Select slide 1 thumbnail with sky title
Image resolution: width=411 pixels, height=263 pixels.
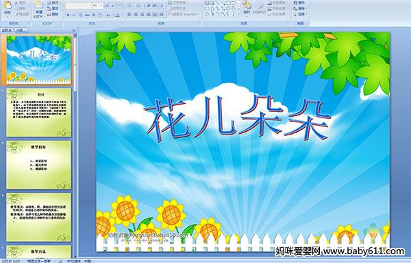[38, 60]
